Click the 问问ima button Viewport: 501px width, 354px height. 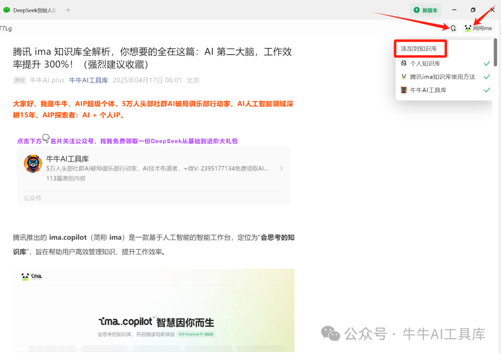(479, 28)
